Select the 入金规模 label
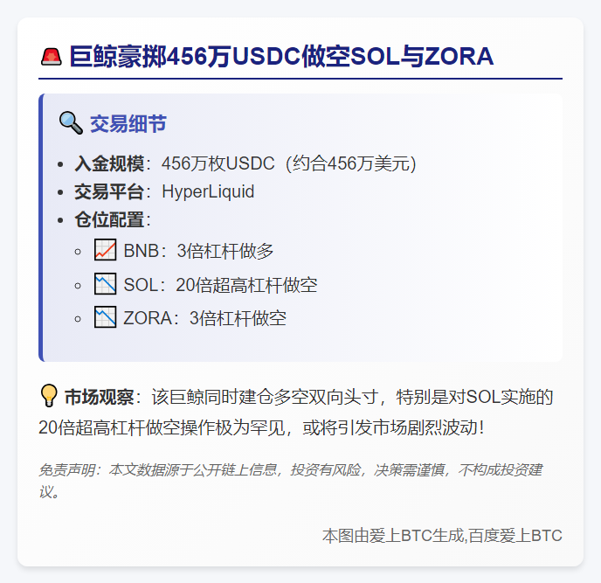 109,163
